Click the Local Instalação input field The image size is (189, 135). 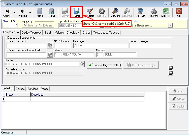[150, 45]
